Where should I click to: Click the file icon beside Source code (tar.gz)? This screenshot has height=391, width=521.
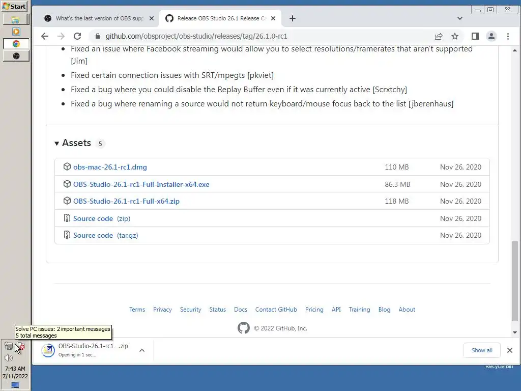(x=67, y=235)
